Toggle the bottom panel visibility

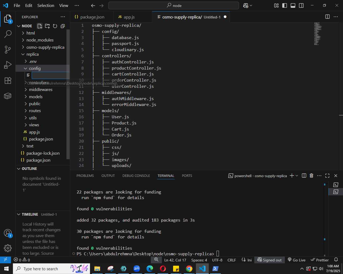[293, 6]
